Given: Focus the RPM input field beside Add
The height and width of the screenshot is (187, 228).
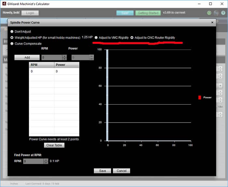Looking at the screenshot, I should click(x=52, y=58).
